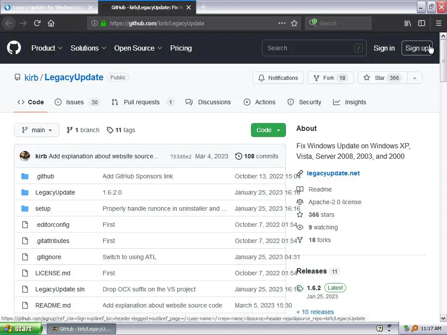Open GitHub taskbar window button

click(x=81, y=329)
